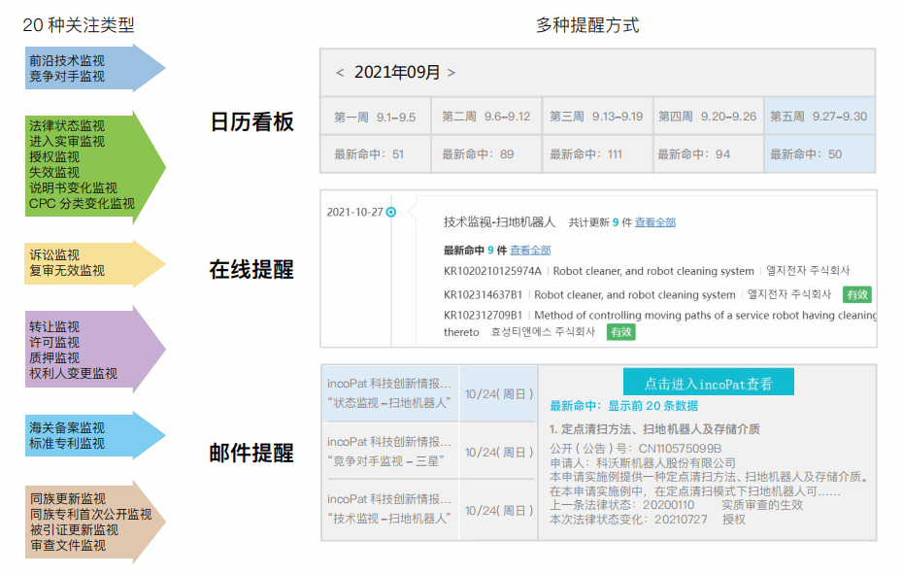Open the 状态监视-扫地机器人 email
The image size is (903, 574).
(388, 393)
